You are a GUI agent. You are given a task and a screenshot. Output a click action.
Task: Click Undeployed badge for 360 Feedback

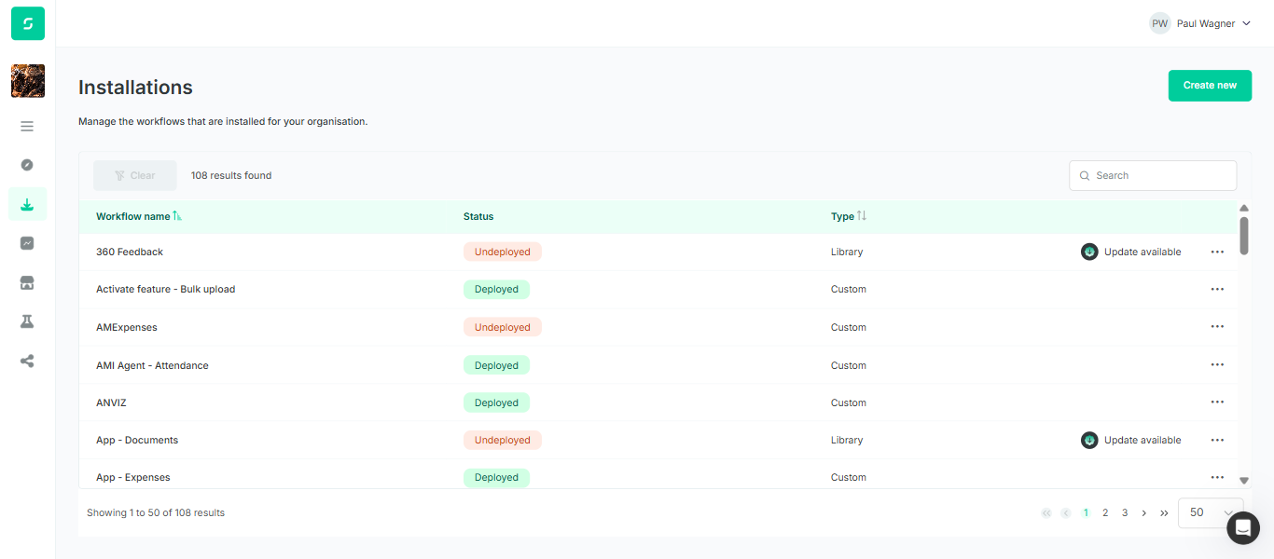[502, 252]
